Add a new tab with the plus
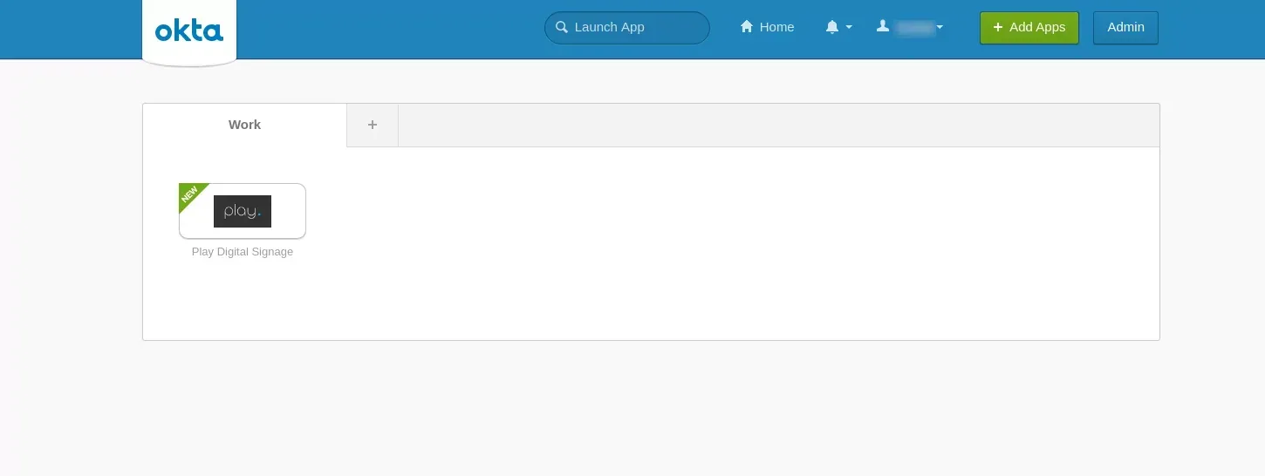This screenshot has height=476, width=1265. [x=373, y=125]
